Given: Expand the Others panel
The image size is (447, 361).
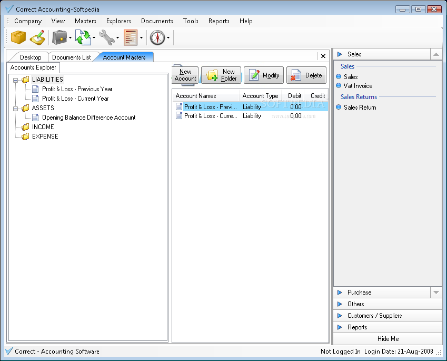Looking at the screenshot, I should [x=388, y=304].
